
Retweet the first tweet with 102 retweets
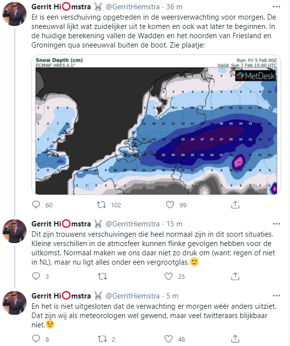102,205
